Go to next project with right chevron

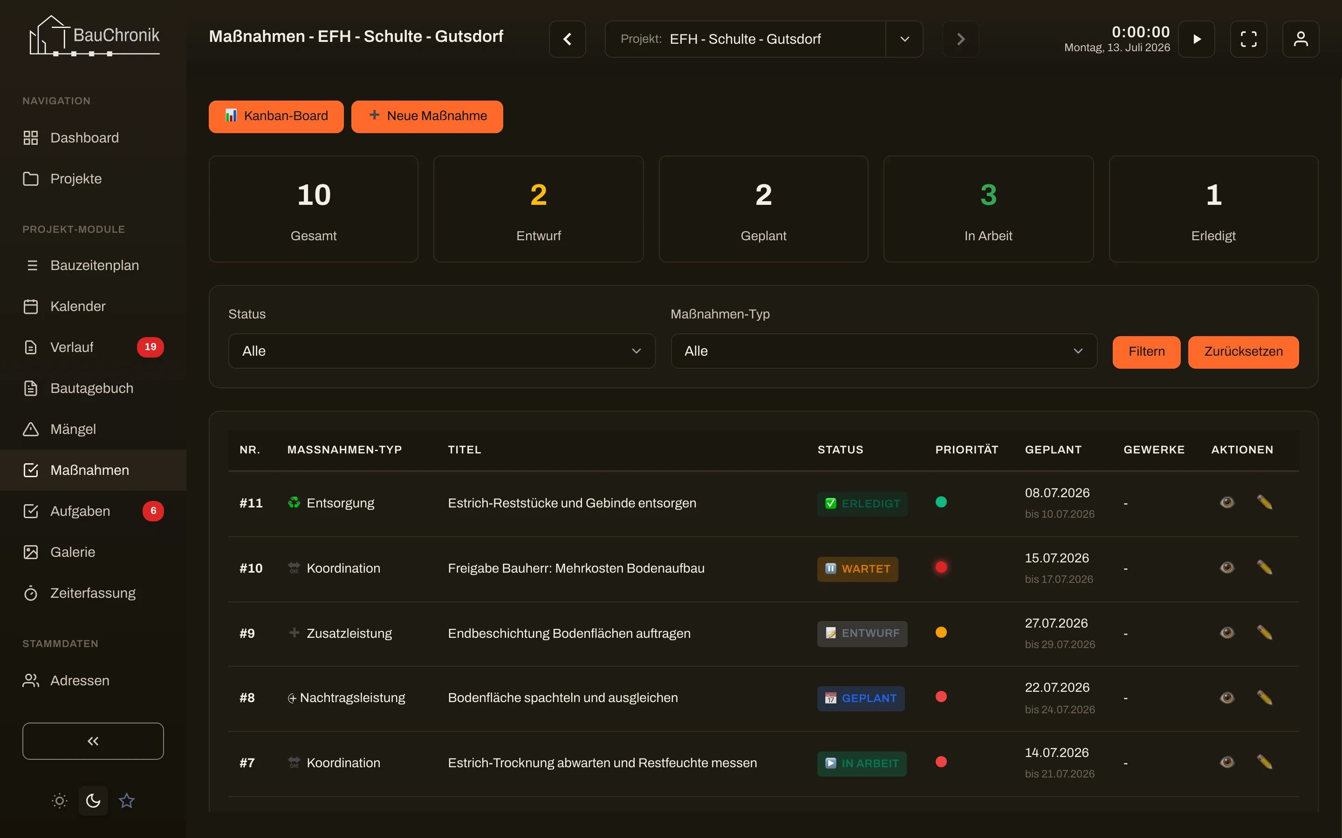[x=960, y=39]
